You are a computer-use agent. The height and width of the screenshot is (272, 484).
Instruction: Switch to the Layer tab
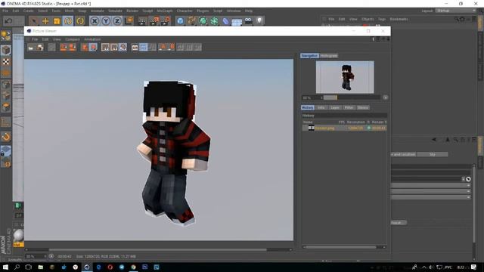335,107
